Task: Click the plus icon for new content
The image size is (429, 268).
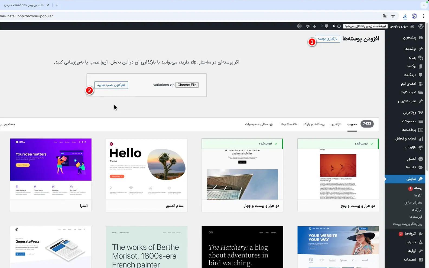Action: pos(314,26)
